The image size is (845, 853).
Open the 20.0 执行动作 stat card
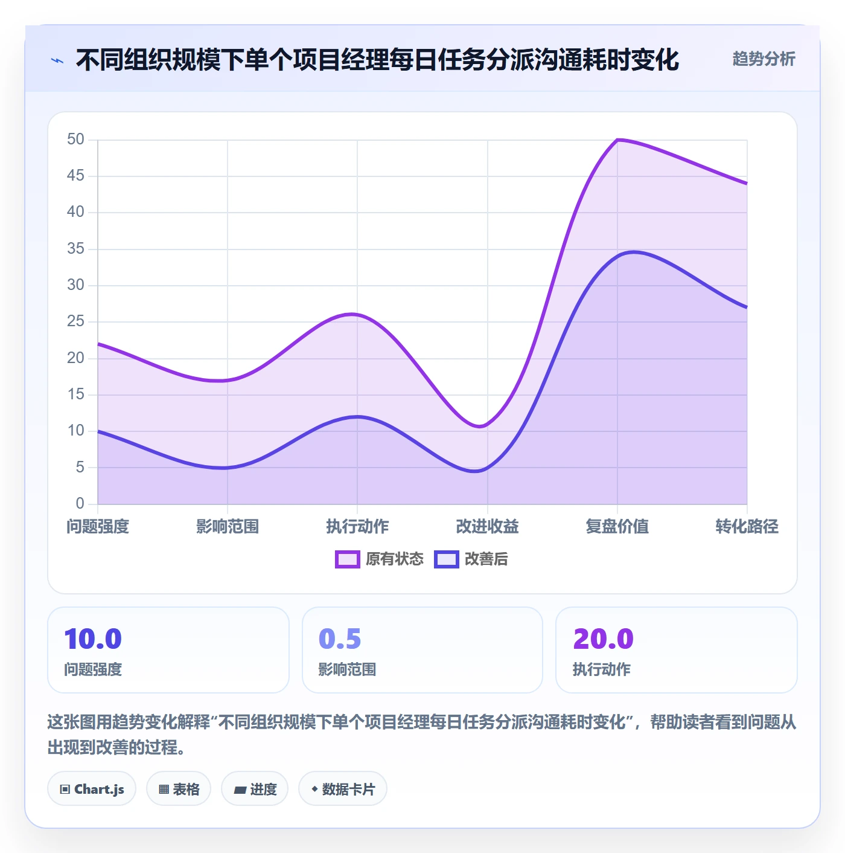click(677, 650)
